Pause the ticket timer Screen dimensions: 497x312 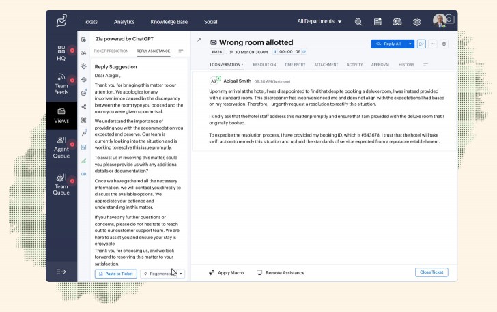tap(274, 51)
